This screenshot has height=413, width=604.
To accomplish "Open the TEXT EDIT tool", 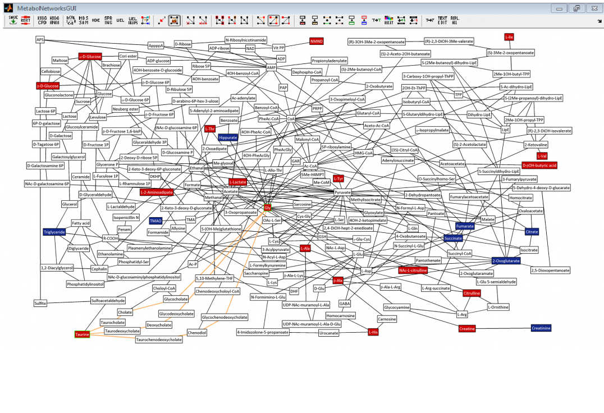I will click(442, 20).
